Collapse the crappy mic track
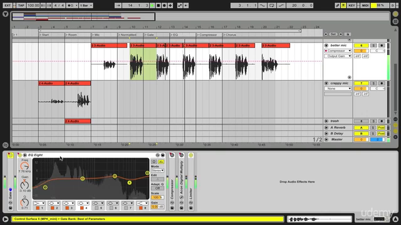 [326, 83]
